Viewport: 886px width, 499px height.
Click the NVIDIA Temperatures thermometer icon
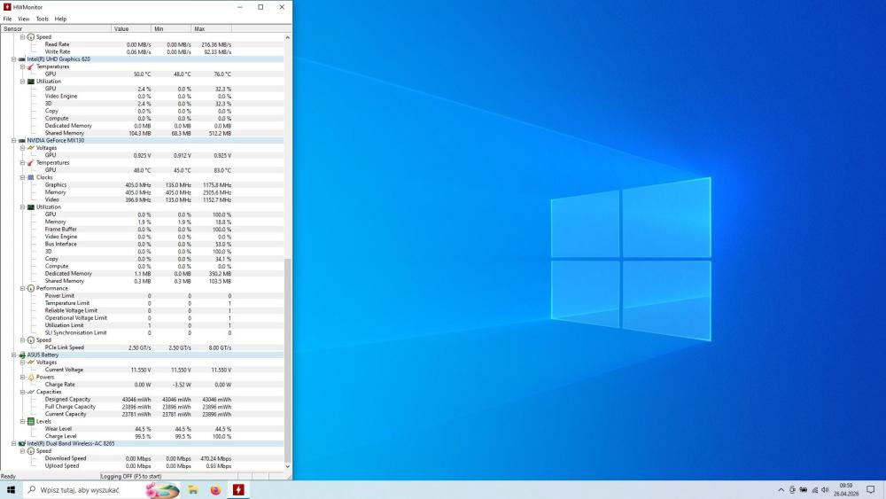[31, 163]
